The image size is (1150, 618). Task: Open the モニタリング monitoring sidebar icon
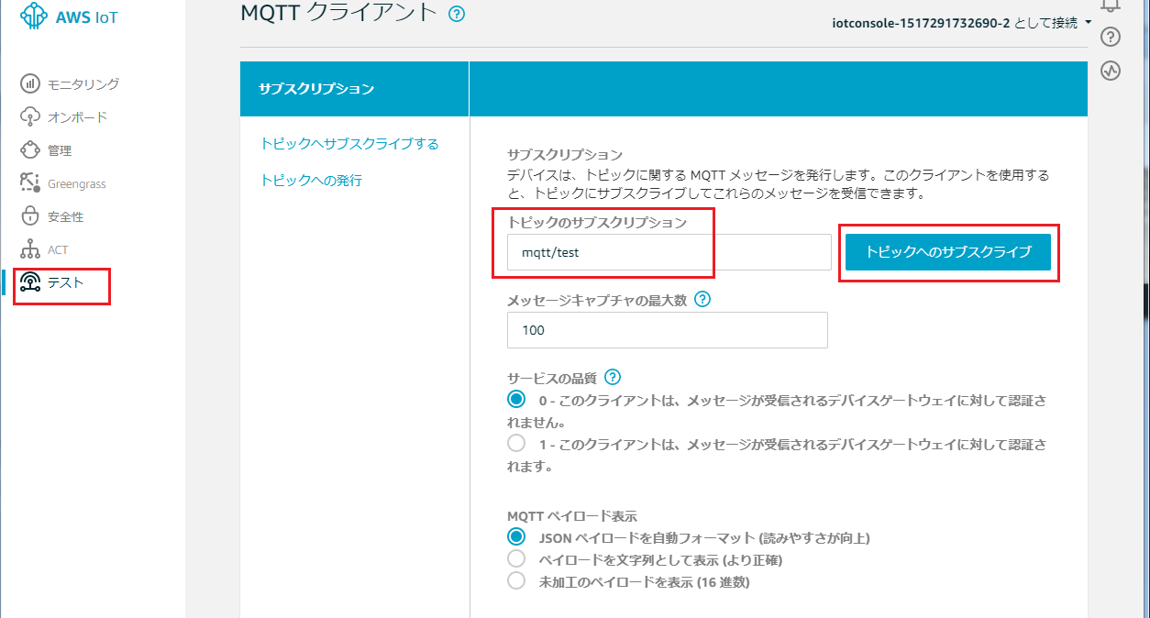tap(30, 84)
